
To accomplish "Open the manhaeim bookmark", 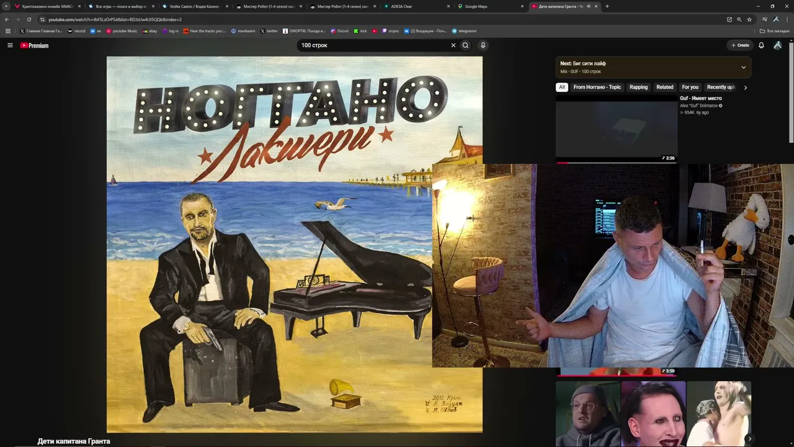I will 243,31.
